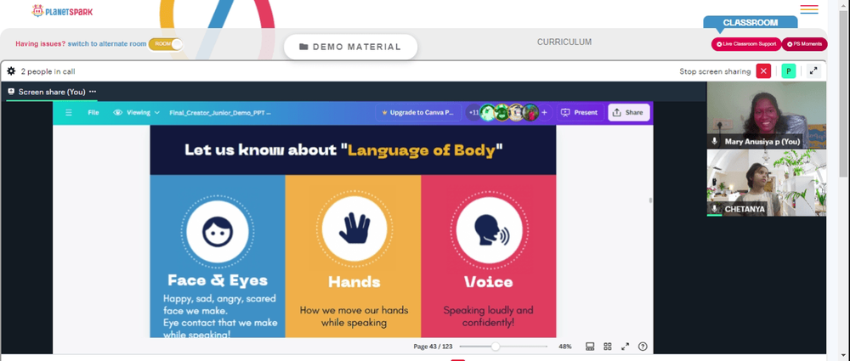The image size is (850, 361).
Task: Select the Classroom tab
Action: 751,23
